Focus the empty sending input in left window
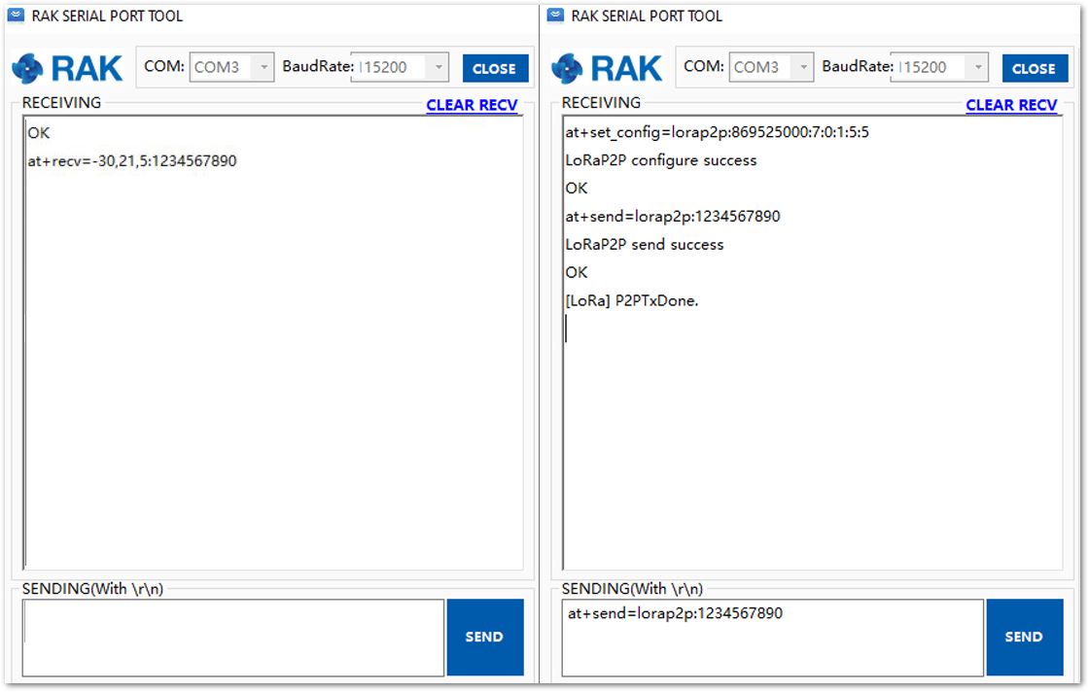1089x692 pixels. click(233, 638)
